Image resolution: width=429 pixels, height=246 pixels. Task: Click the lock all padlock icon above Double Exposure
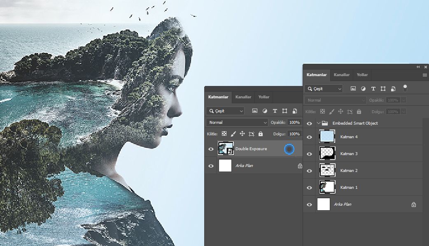tap(260, 134)
